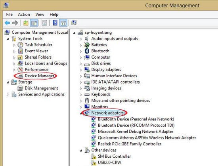This screenshot has width=218, height=166.
Task: Select IDE ATA/ATAPI controllers category
Action: pos(115,82)
